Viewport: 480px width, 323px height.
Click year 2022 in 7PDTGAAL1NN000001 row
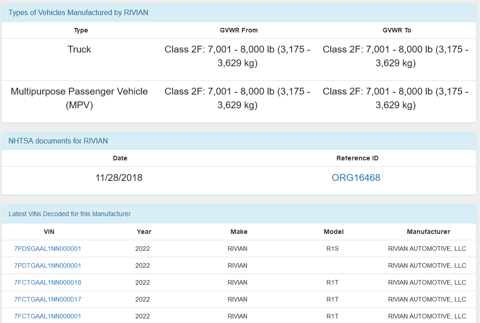143,265
